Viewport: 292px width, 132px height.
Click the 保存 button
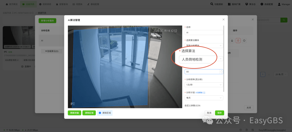coord(220,113)
